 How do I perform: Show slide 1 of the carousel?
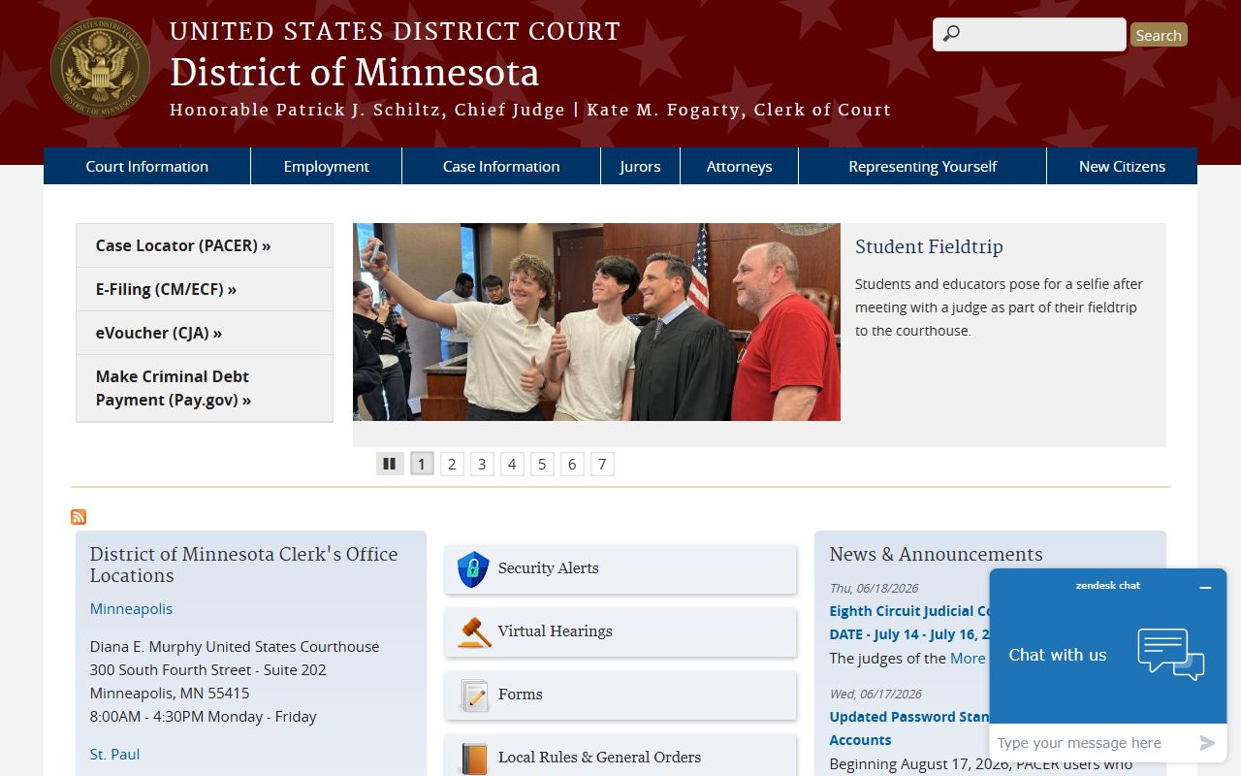tap(422, 464)
